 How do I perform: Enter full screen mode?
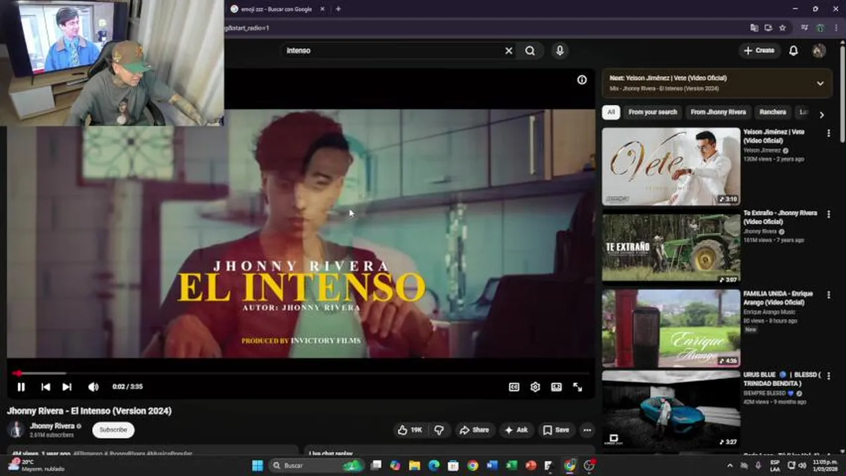tap(577, 387)
